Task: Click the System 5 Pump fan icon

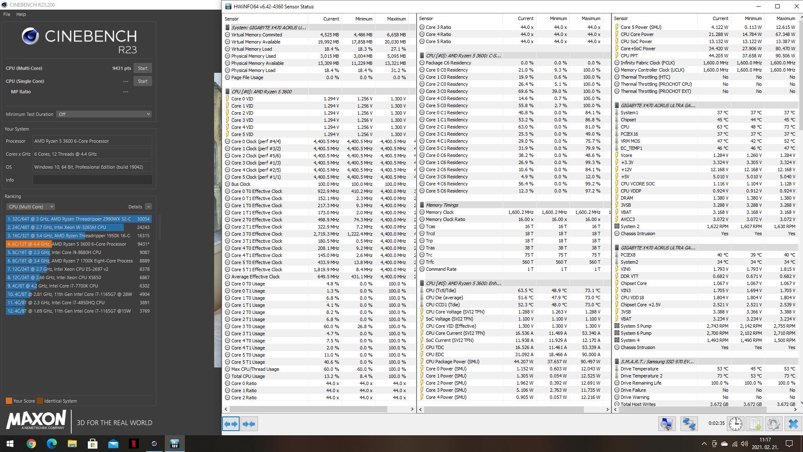Action: tap(617, 326)
